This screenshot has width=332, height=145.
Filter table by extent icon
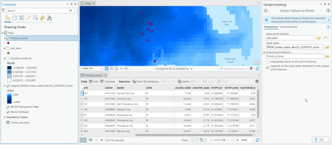[x=201, y=140]
